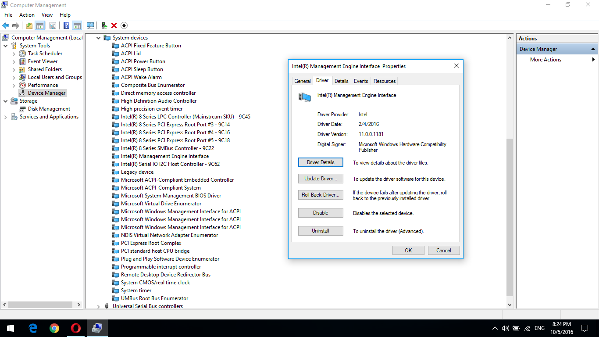Open the Help menu
The image size is (599, 337).
tap(65, 15)
